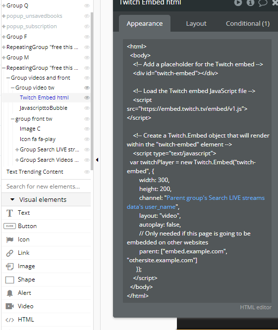Select Group videos and front row
Image resolution: width=278 pixels, height=330 pixels.
coord(41,78)
